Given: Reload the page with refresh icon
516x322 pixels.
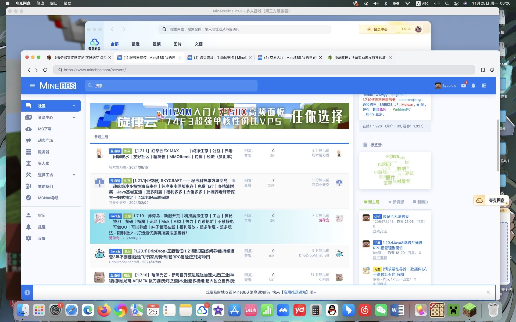Looking at the screenshot, I should point(45,70).
